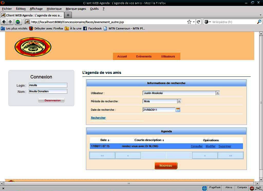This screenshot has height=191, width=263.
Task: Click the Adblock Plus icon in status bar
Action: pyautogui.click(x=252, y=188)
